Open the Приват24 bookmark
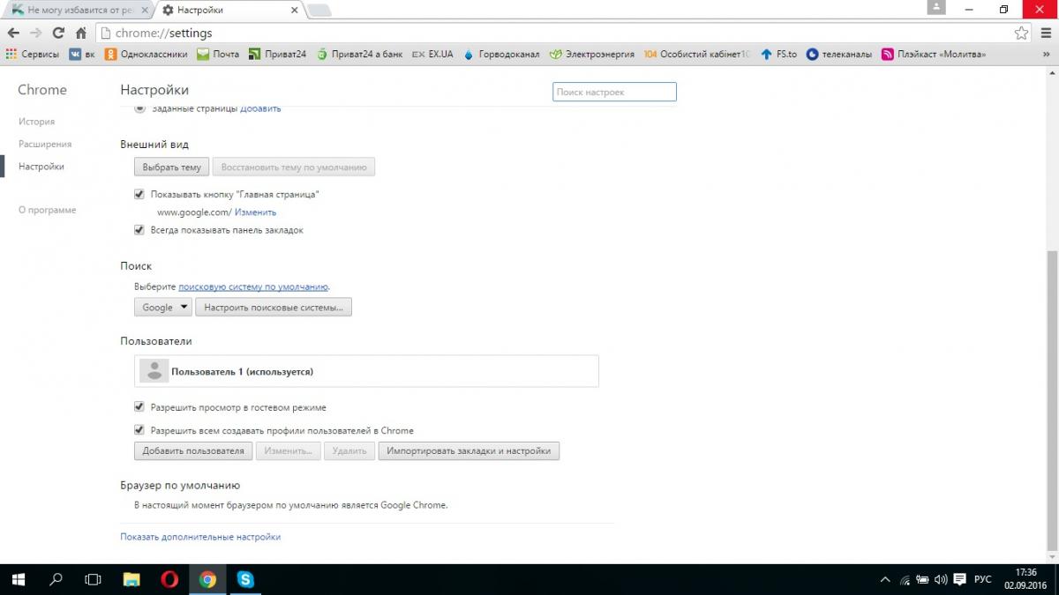This screenshot has width=1059, height=595. coord(277,54)
